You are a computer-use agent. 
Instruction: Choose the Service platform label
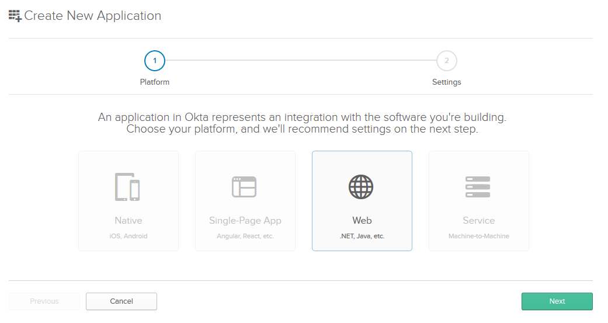tap(479, 221)
